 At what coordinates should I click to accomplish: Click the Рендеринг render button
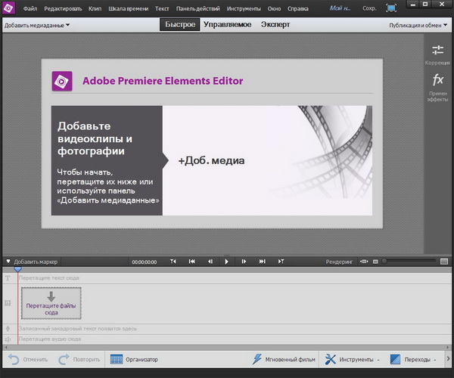coord(339,262)
